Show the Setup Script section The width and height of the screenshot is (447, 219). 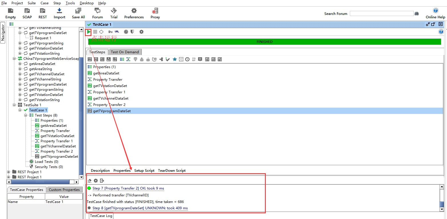click(x=144, y=171)
